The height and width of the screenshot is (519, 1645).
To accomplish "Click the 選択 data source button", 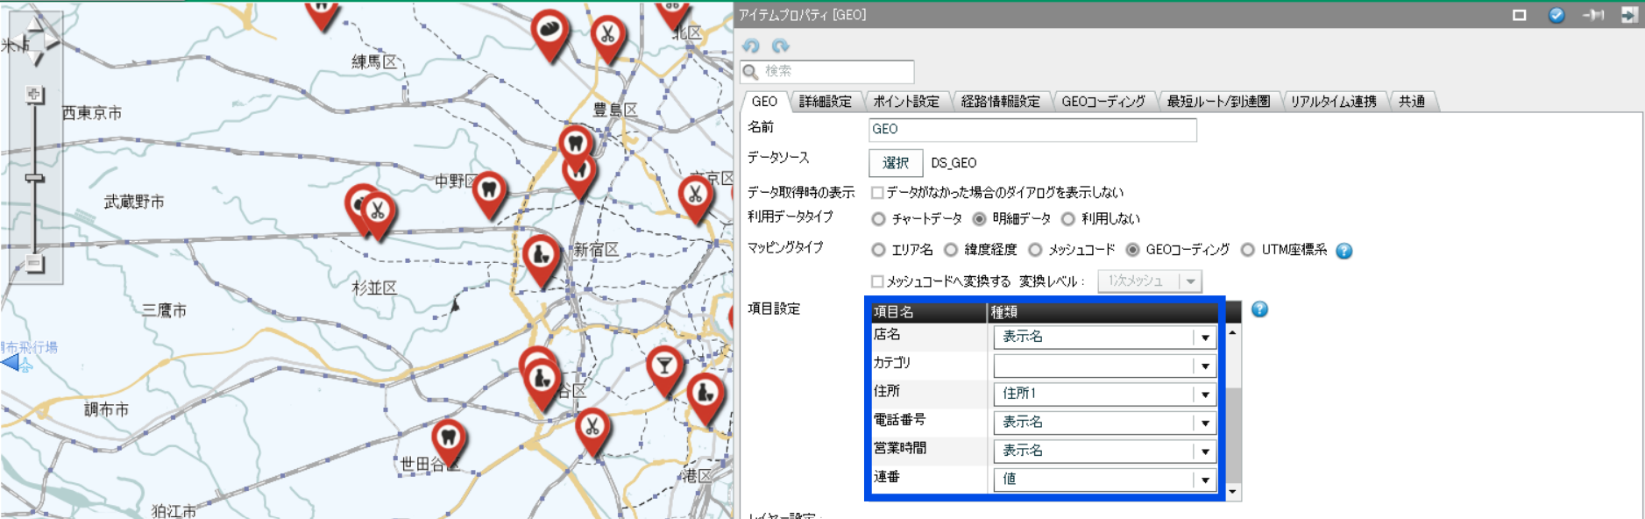I will 895,163.
